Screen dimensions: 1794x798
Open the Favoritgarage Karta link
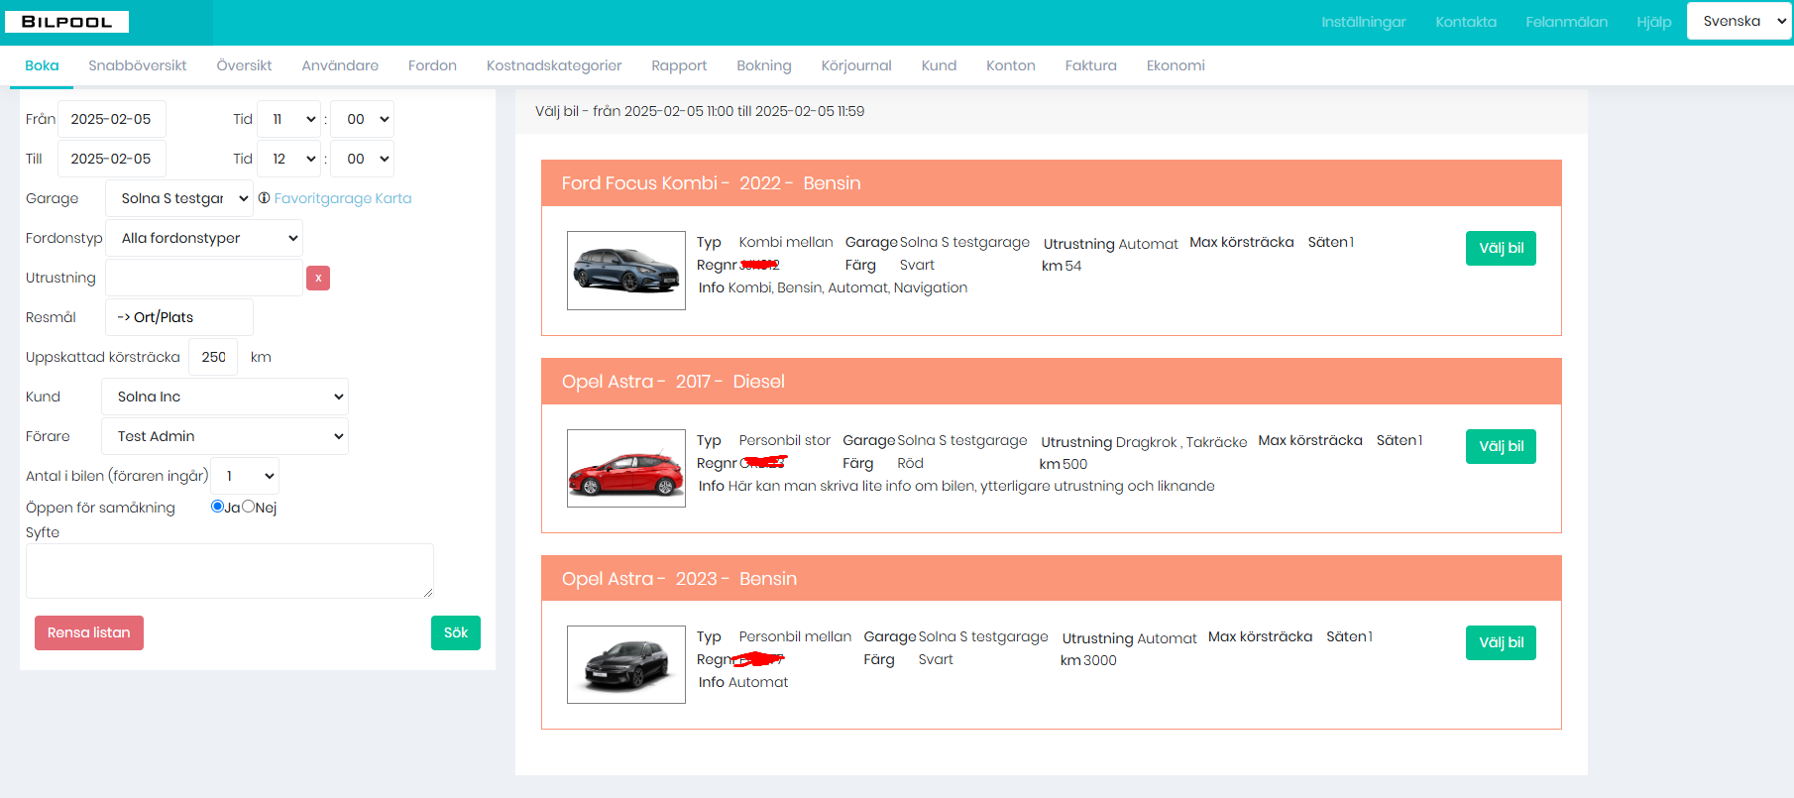click(343, 198)
